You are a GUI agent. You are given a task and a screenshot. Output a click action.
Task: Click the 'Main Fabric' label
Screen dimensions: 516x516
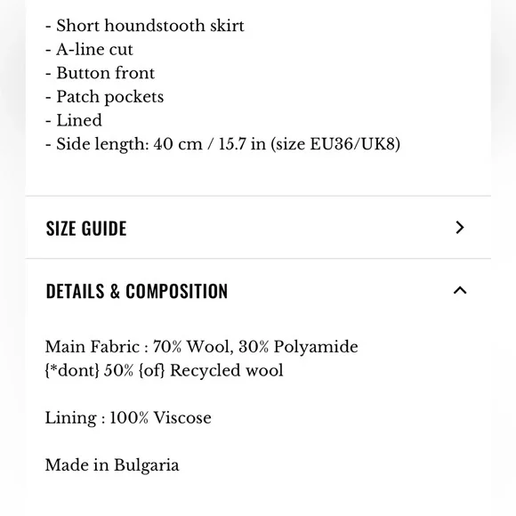click(93, 347)
